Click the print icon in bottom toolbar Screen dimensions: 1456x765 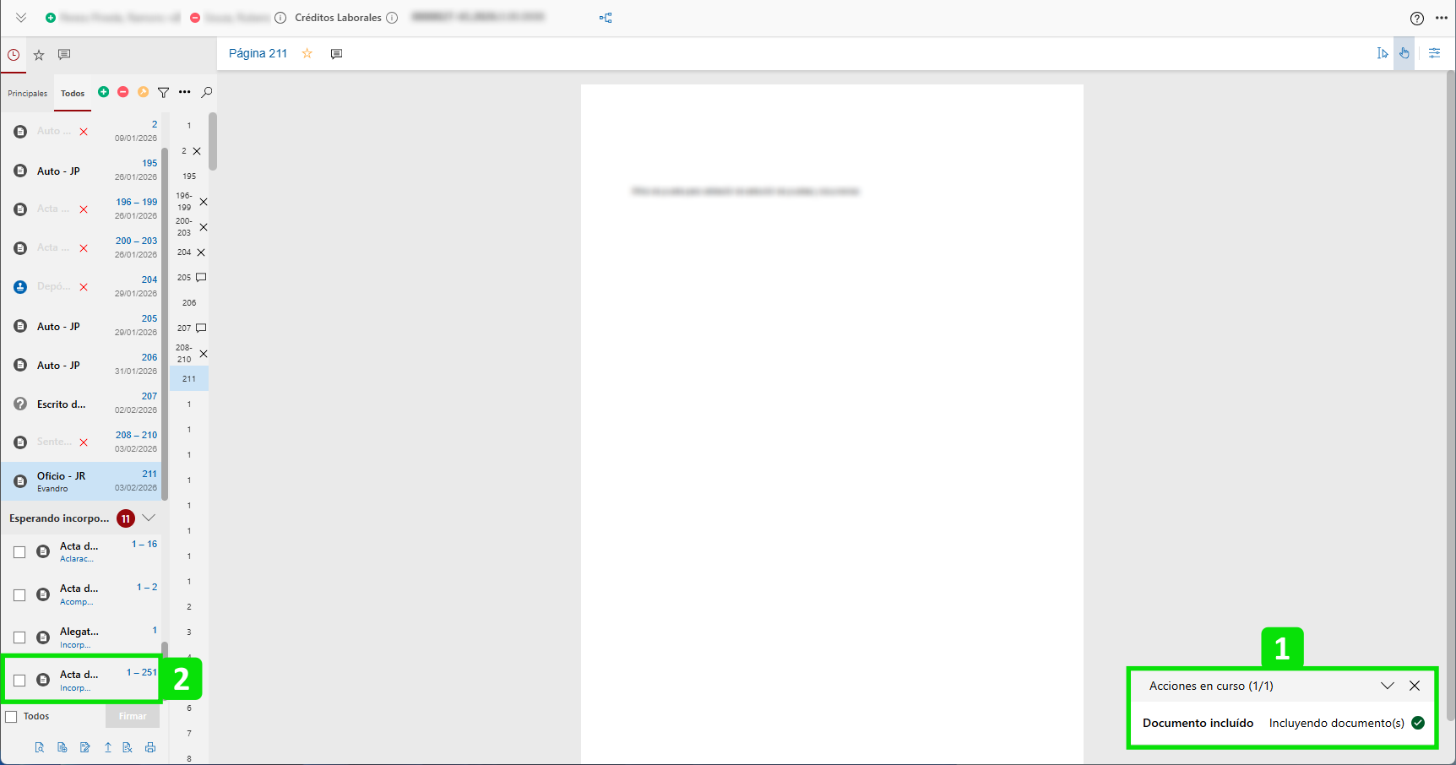(x=150, y=747)
